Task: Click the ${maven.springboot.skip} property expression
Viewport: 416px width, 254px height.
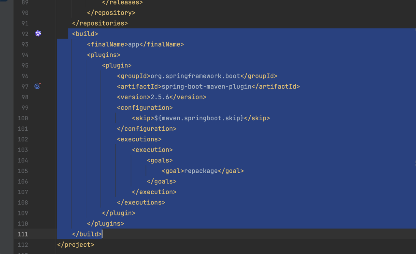Action: [198, 118]
